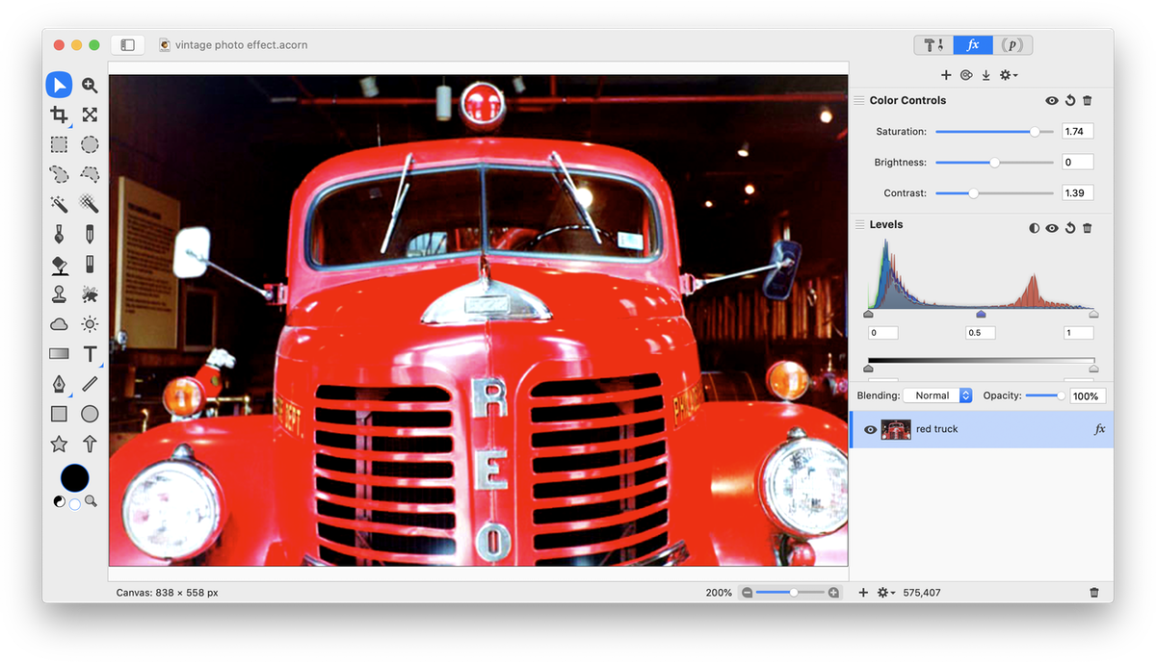Screen dimensions: 1156x662
Task: Select the Eraser tool
Action: pos(90,264)
